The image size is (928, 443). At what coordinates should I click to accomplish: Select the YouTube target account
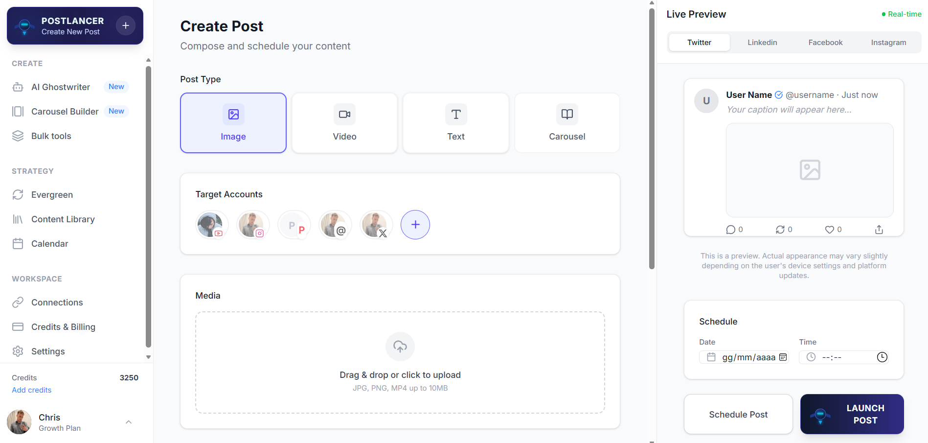pos(211,225)
